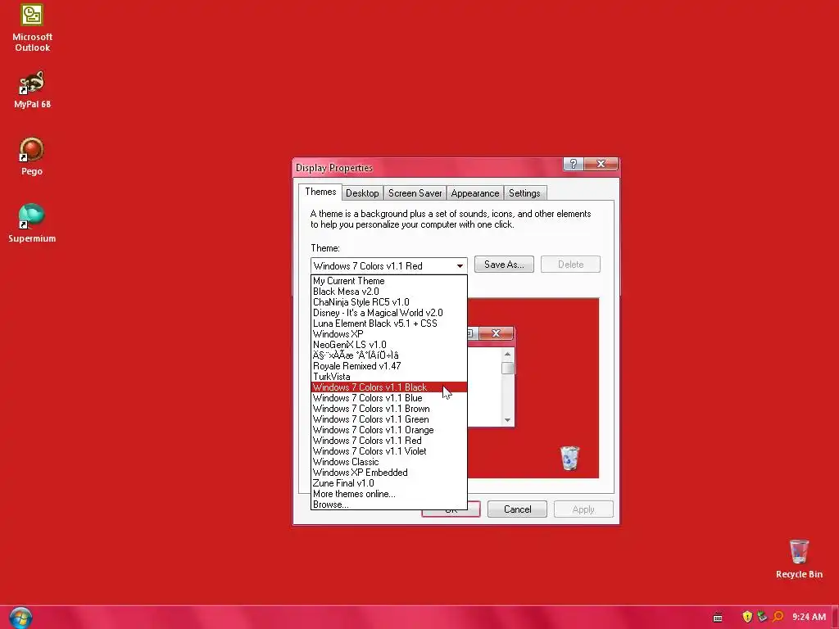Viewport: 839px width, 629px height.
Task: Select Windows 7 Colors v1.1 Green
Action: [389, 419]
